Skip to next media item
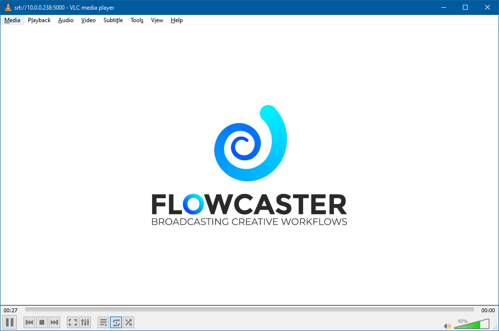The width and height of the screenshot is (499, 331). click(x=54, y=322)
